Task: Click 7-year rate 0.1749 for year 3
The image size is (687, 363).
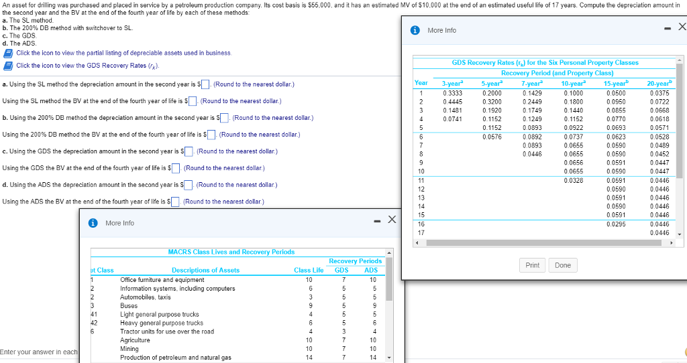Action: (x=532, y=111)
